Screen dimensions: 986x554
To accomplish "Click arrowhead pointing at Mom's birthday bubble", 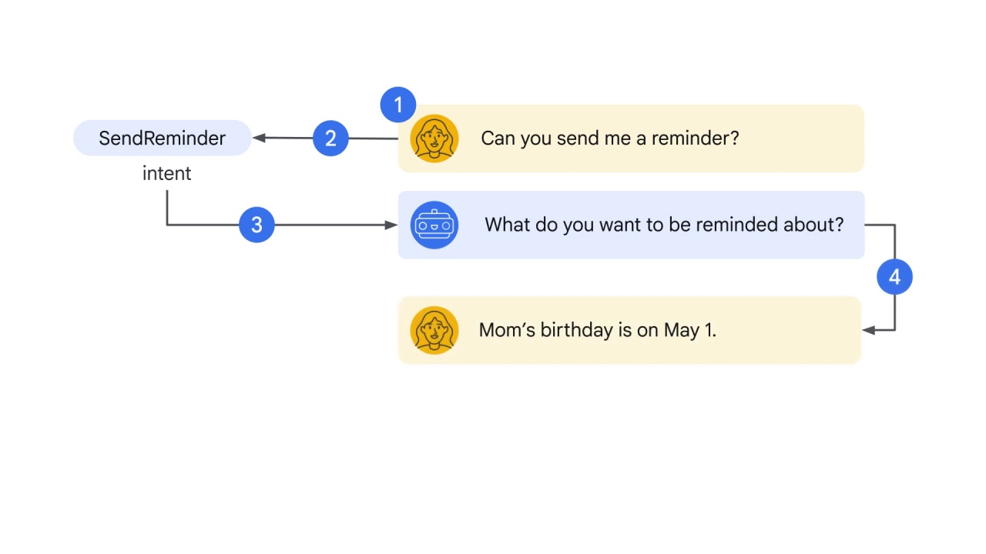I will (x=868, y=330).
